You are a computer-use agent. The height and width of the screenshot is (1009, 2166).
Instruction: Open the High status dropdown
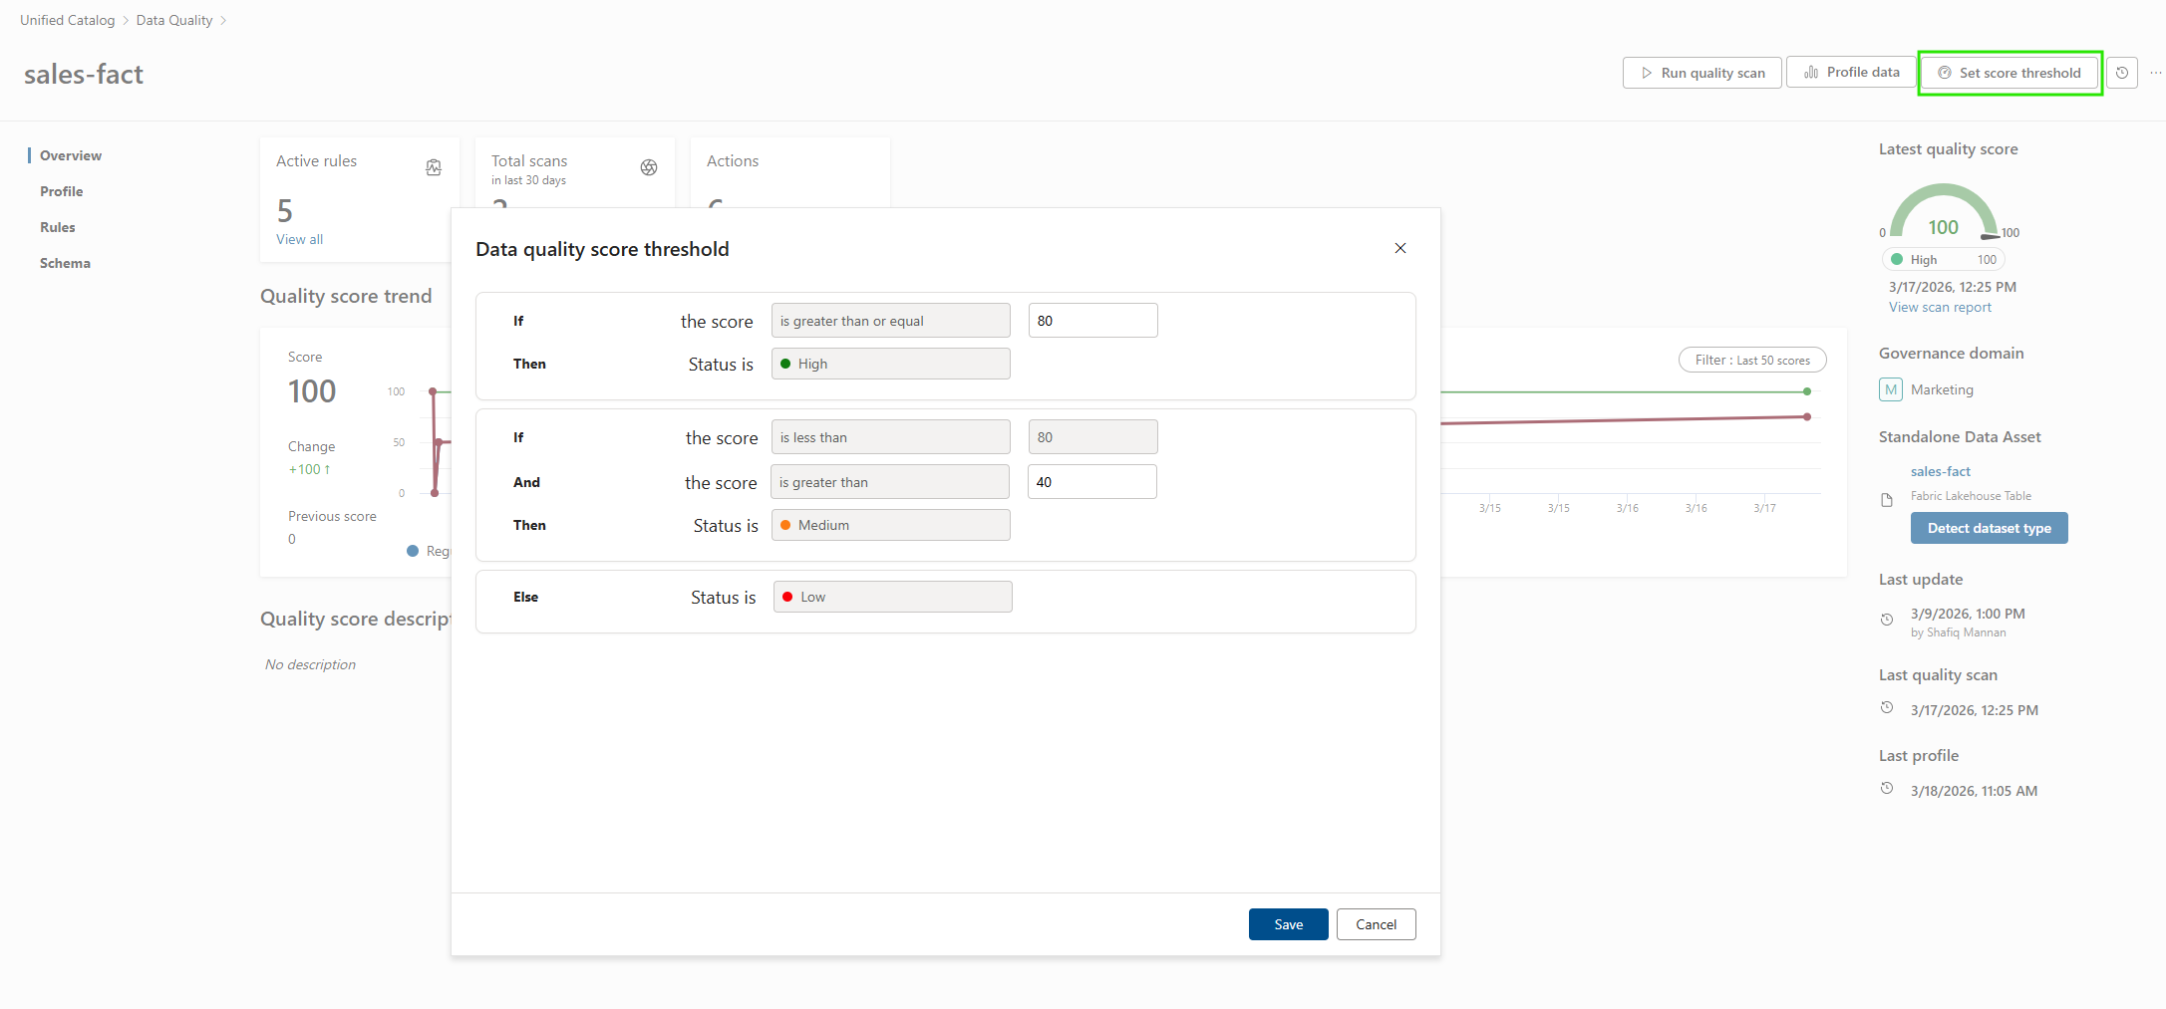[x=890, y=364]
